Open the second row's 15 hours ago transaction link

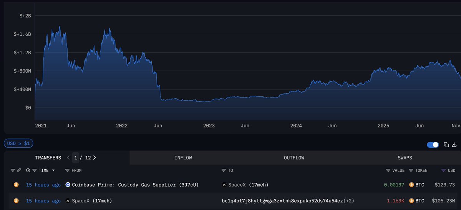[x=43, y=200]
